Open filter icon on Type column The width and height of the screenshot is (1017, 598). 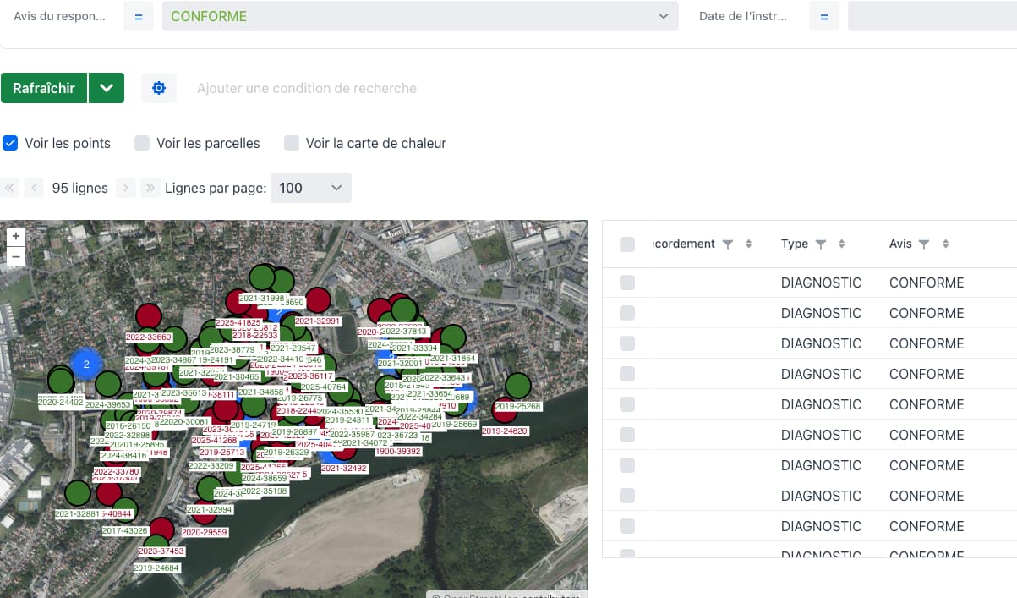(x=820, y=244)
